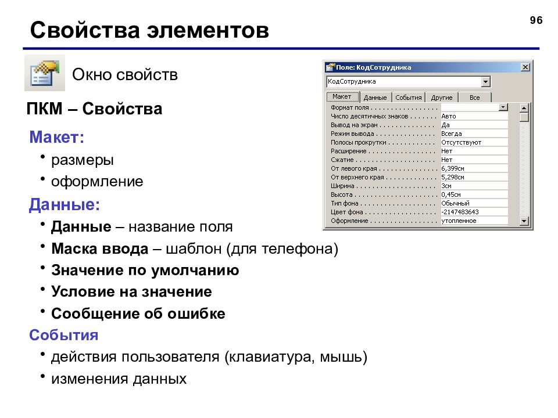Image resolution: width=558 pixels, height=418 pixels.
Task: Click the От верхнего края property label
Action: [357, 178]
